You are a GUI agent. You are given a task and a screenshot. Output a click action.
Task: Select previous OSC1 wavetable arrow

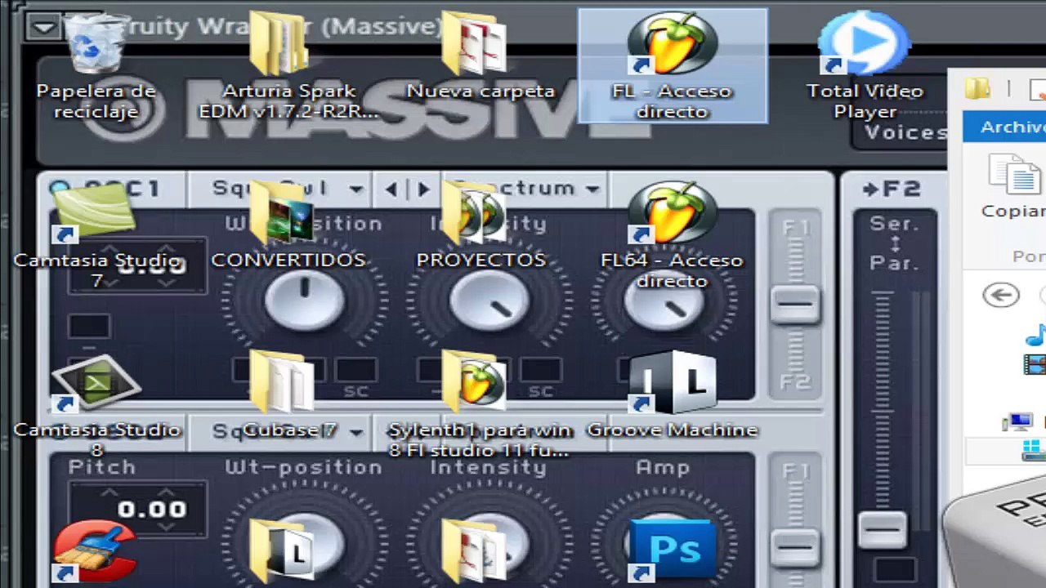(x=391, y=189)
